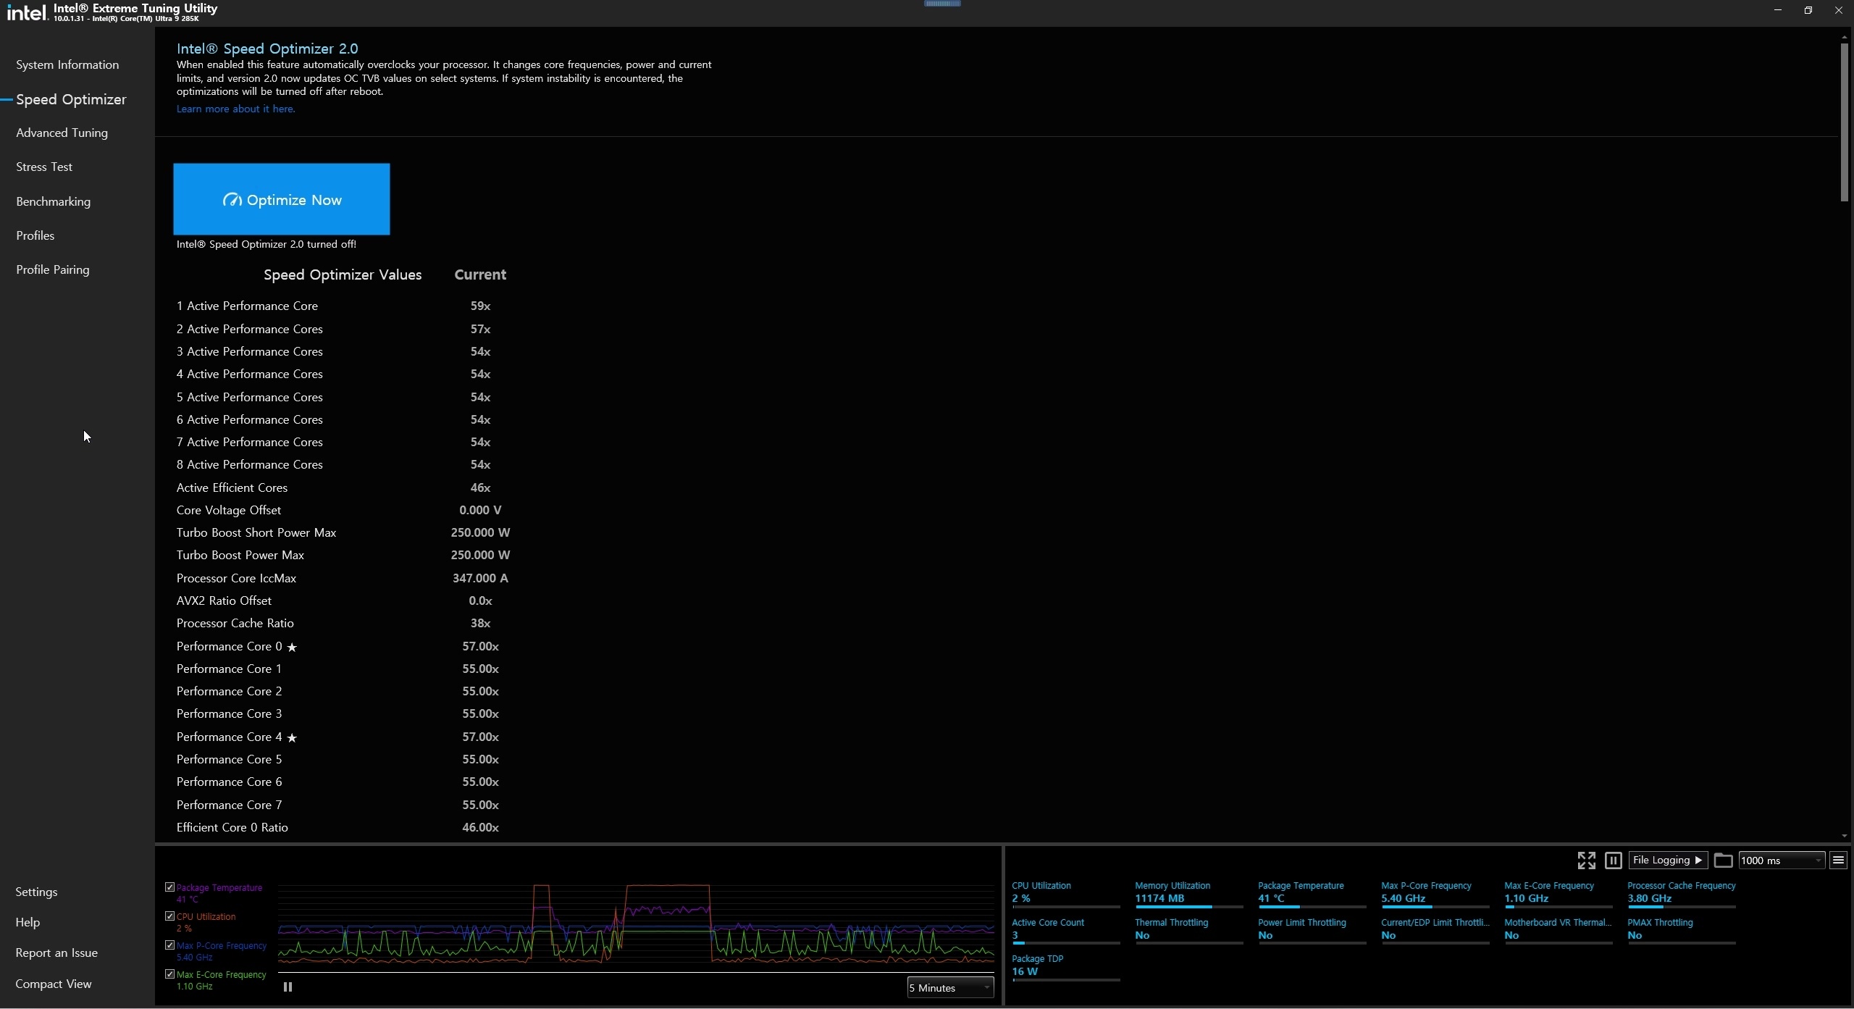
Task: Start File Logging
Action: point(1667,860)
